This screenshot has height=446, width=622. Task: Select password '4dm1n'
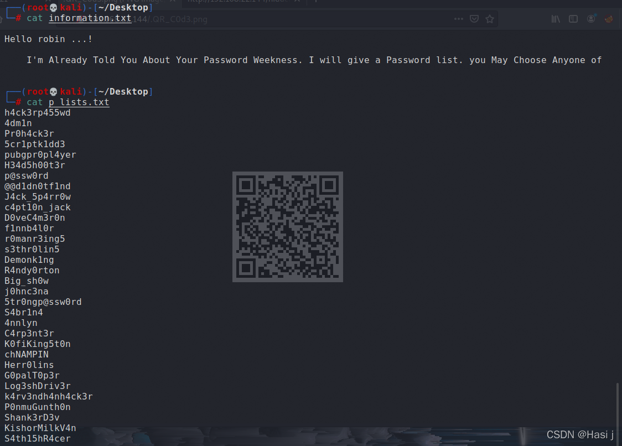pos(18,123)
